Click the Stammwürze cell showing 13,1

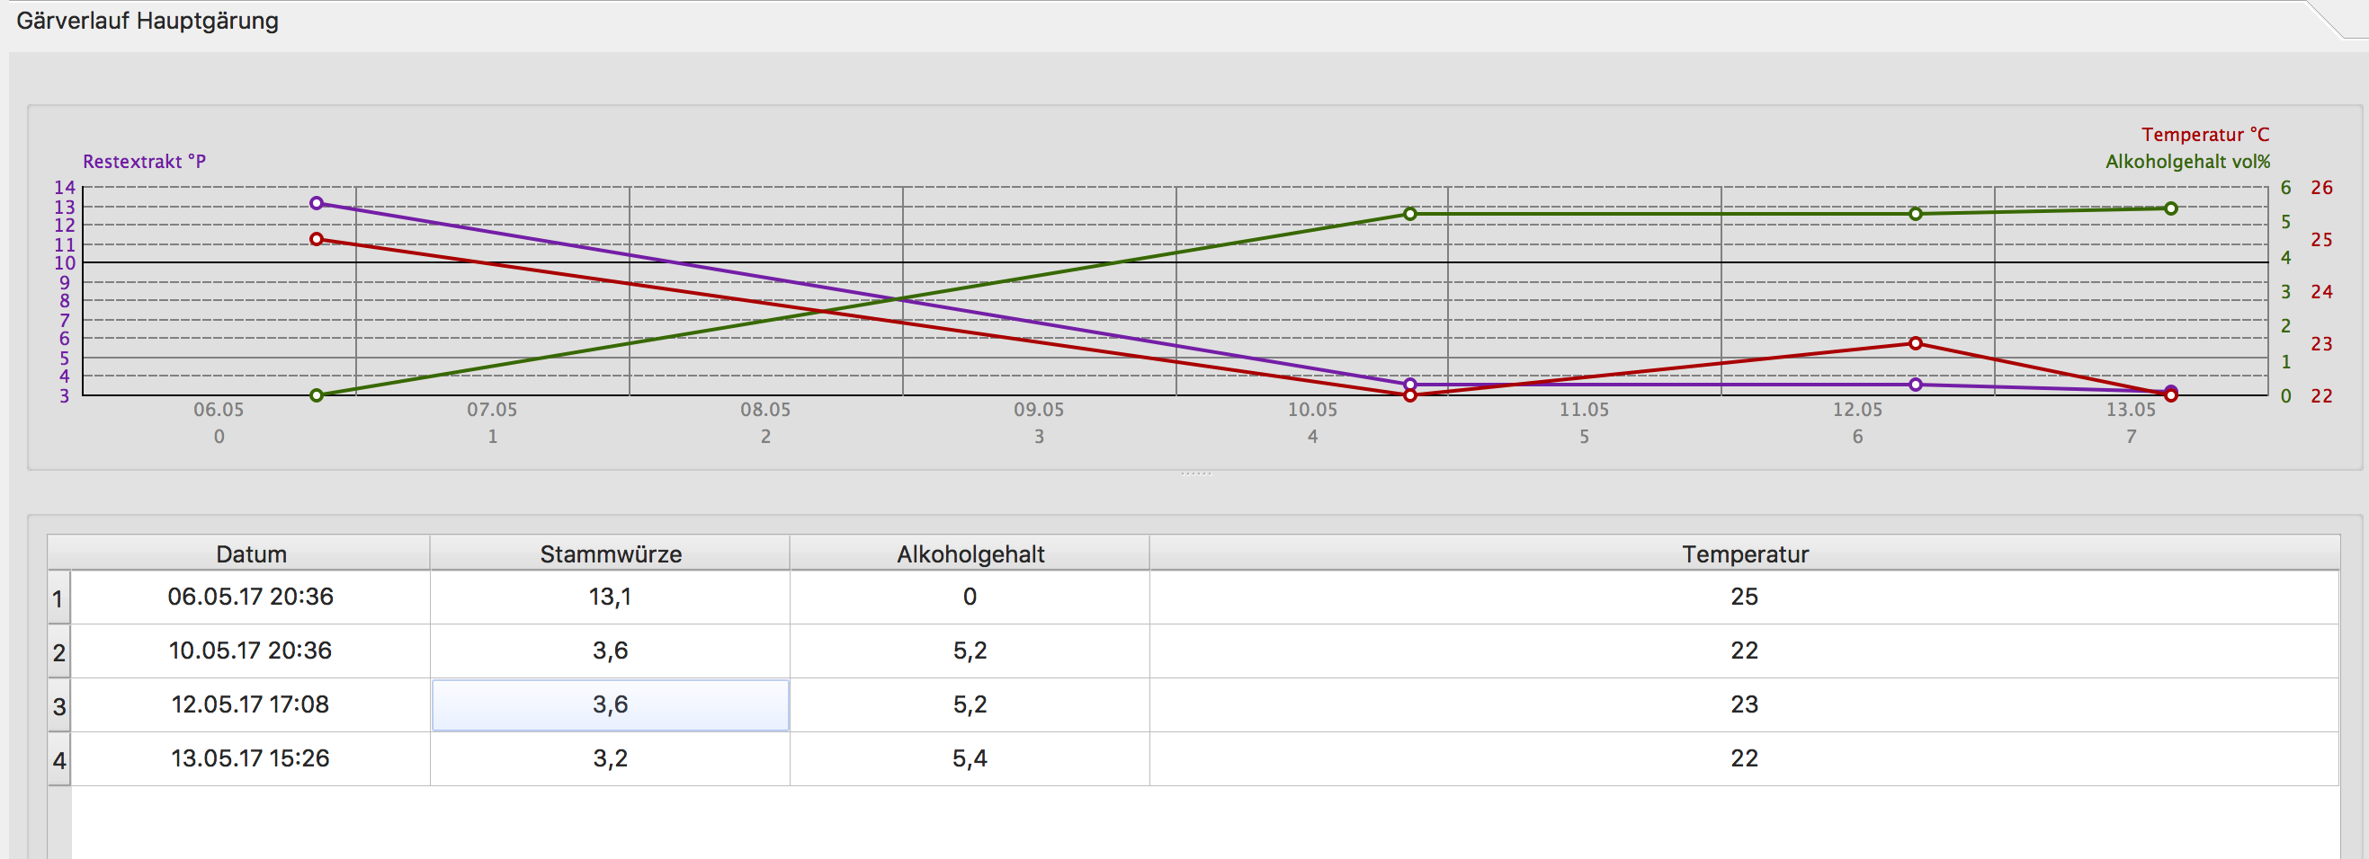click(610, 598)
